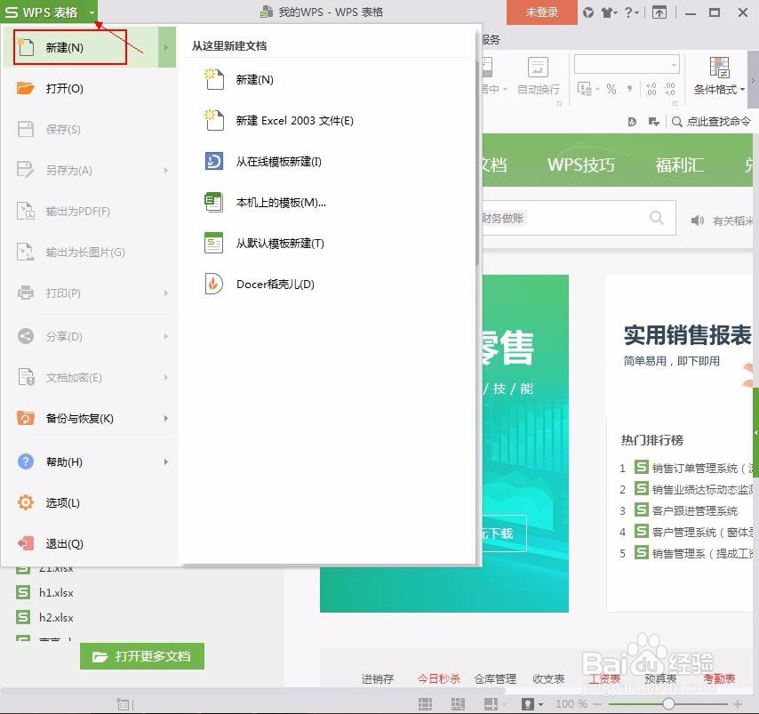759x714 pixels.
Task: Click the 新建 Excel 2003 文件(E) icon
Action: coord(214,120)
